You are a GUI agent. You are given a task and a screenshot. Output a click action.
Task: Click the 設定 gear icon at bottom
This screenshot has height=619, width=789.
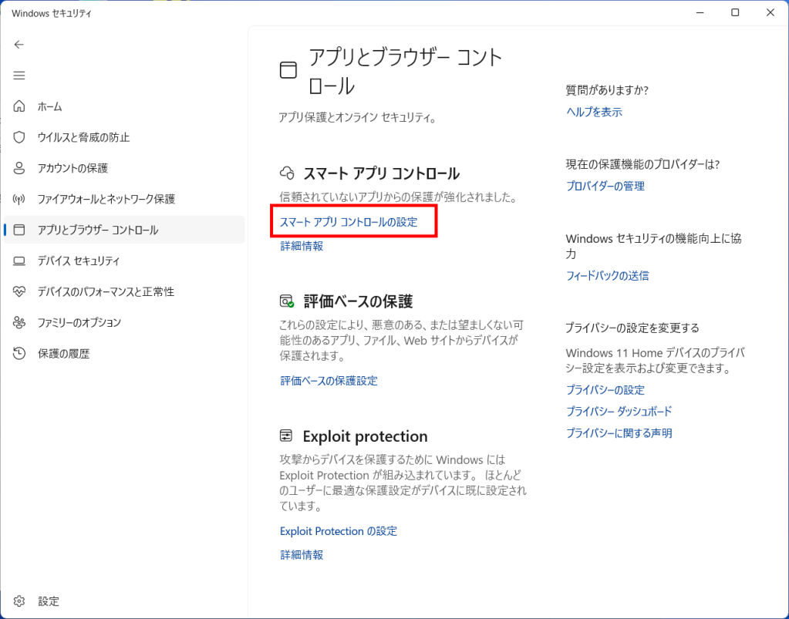pyautogui.click(x=19, y=600)
